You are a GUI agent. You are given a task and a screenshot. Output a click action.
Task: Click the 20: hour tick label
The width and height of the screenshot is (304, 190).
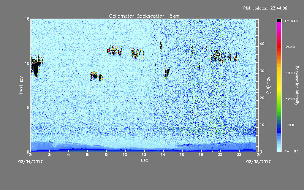pos(220,155)
